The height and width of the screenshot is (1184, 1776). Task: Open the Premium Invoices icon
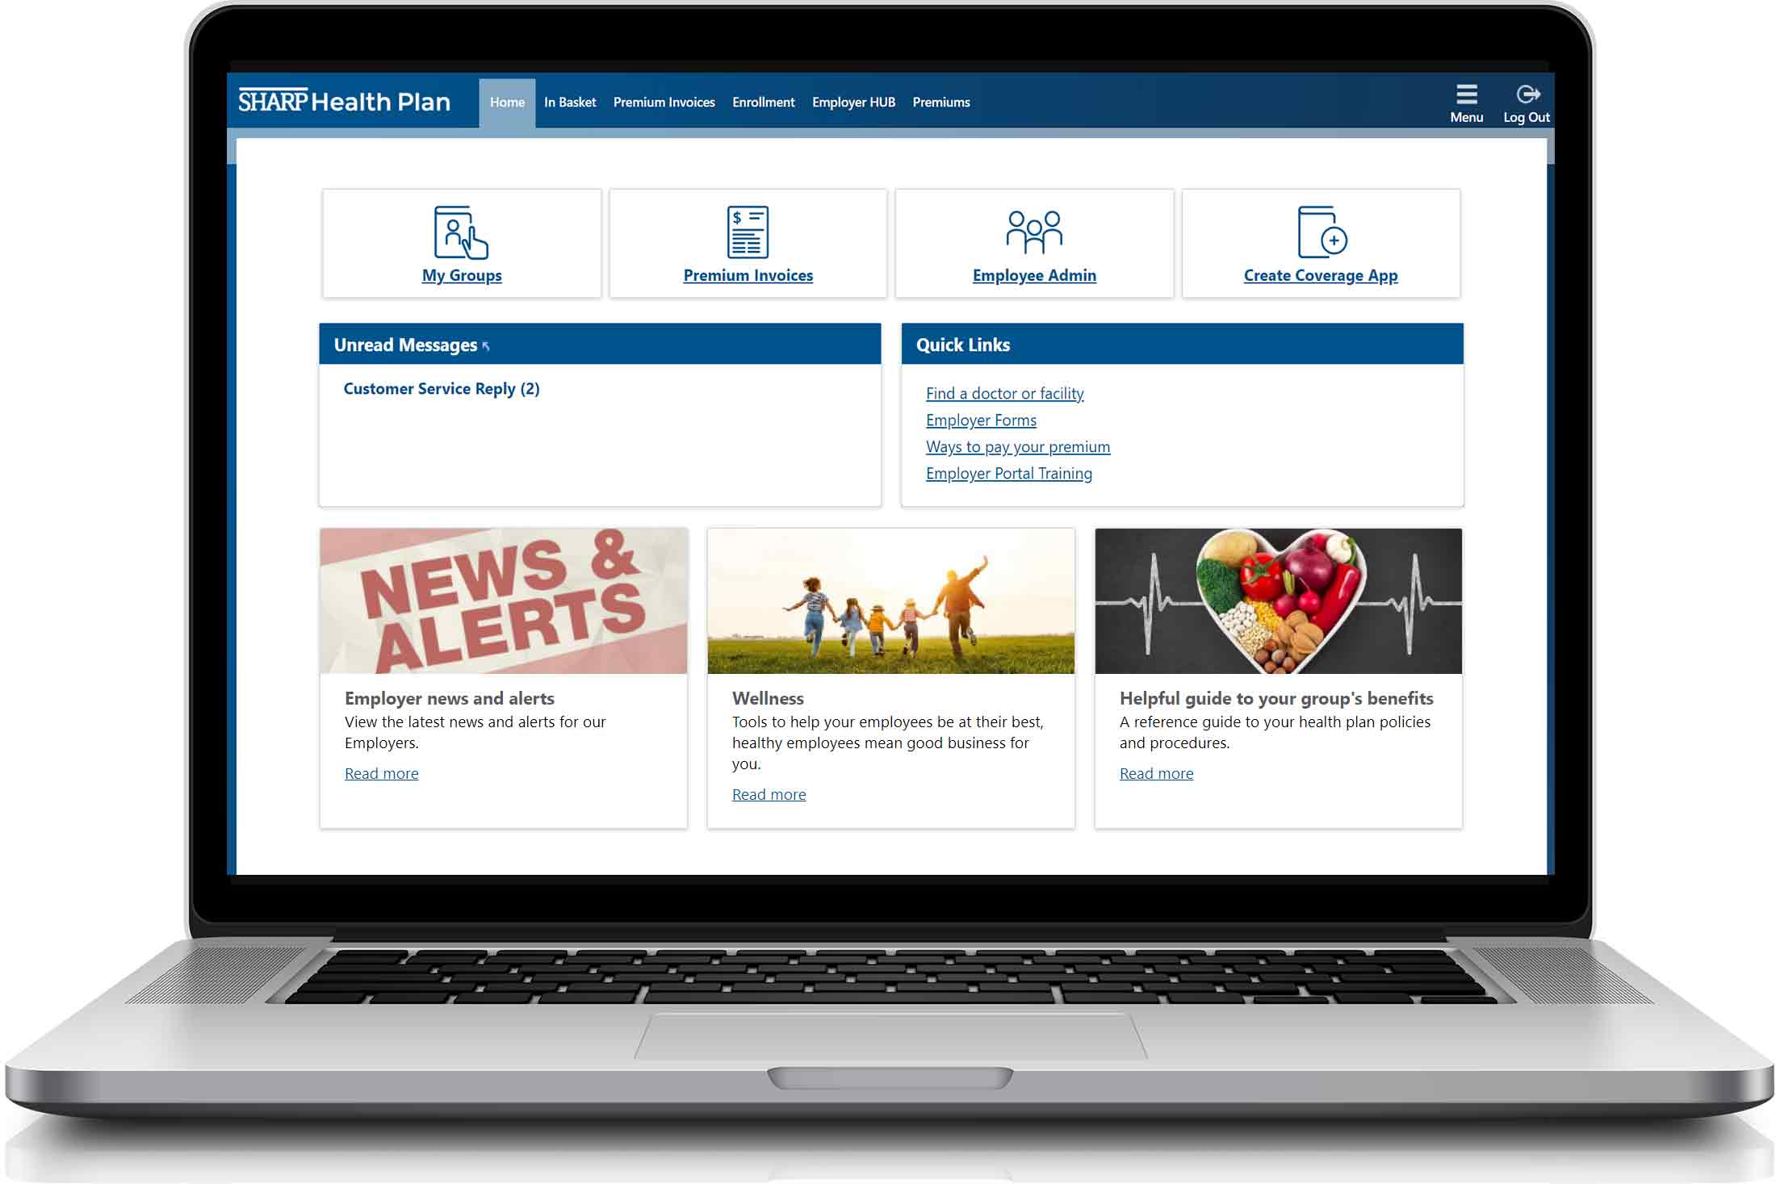748,242
